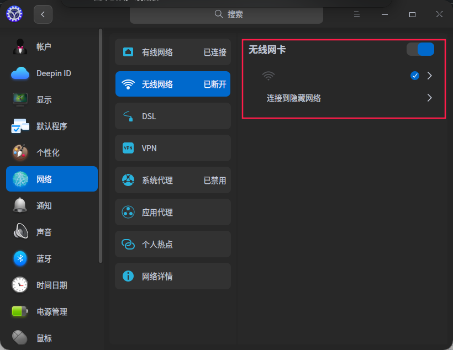453x350 pixels.
Task: Click the 已禁用 status text
Action: pyautogui.click(x=215, y=181)
